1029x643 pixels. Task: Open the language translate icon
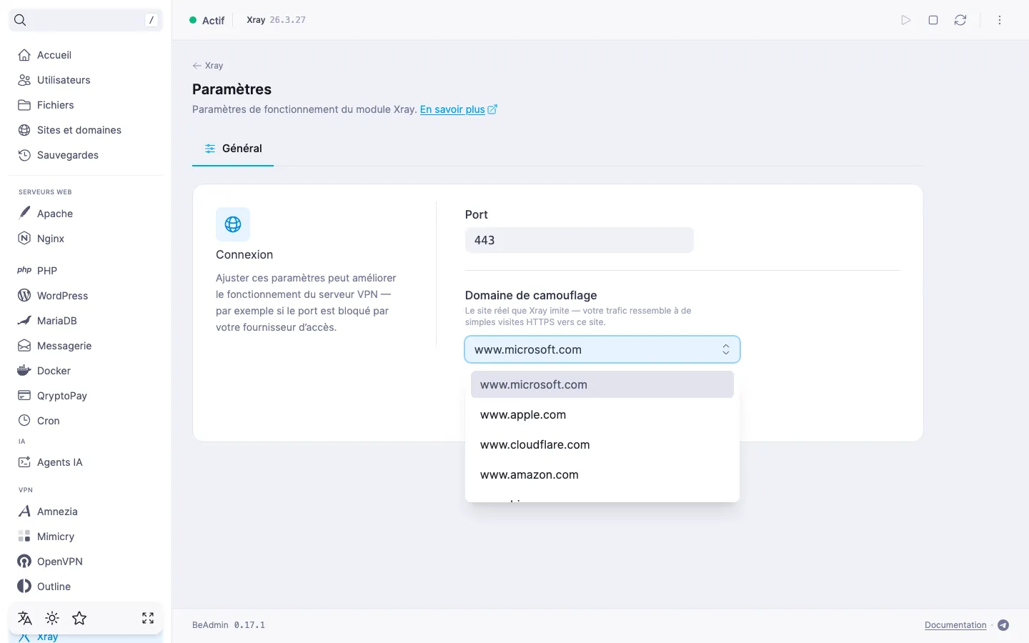[25, 618]
